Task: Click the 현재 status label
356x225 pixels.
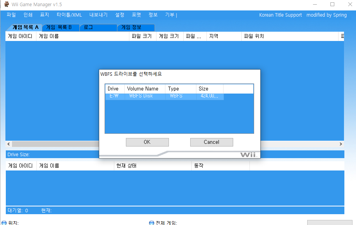Action: click(x=46, y=210)
